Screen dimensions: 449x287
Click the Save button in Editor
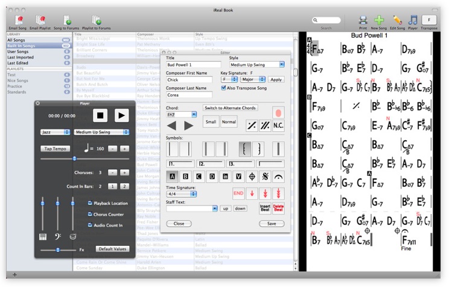coord(272,224)
